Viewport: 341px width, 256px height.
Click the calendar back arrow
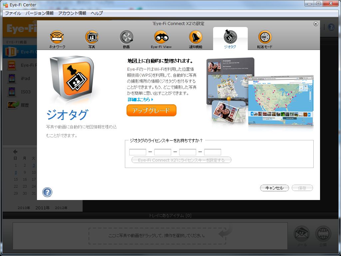15,152
